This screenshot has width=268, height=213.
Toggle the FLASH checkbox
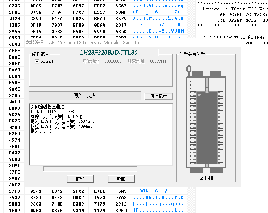point(37,61)
